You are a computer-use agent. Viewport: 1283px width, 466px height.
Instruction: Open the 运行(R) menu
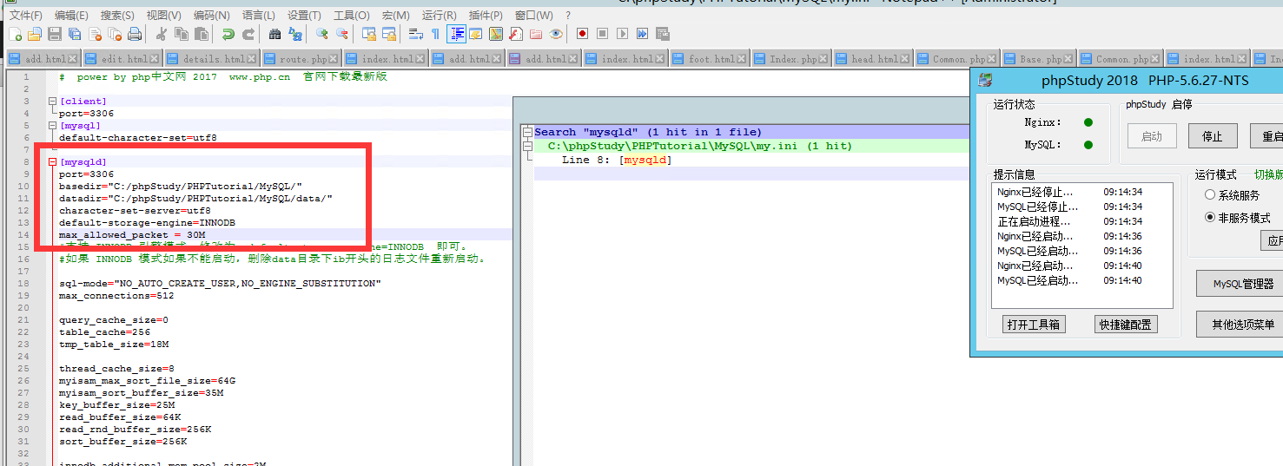[x=439, y=16]
